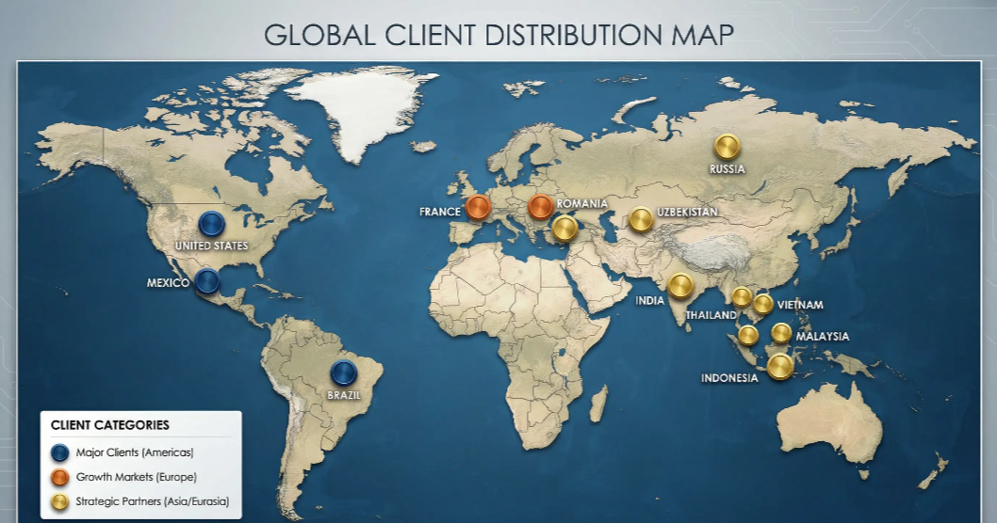The width and height of the screenshot is (997, 523).
Task: Click the Malaysia gold map pin
Action: point(781,332)
